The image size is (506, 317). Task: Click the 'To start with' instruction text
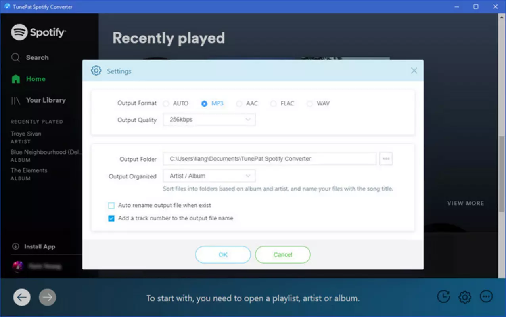tap(253, 298)
